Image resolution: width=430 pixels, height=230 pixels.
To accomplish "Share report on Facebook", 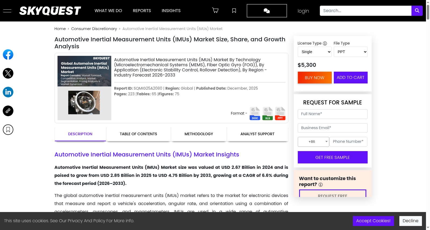I will [8, 54].
